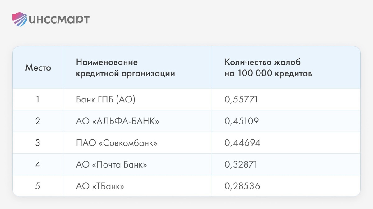The height and width of the screenshot is (209, 373).
Task: Click rank number 3 in Место column
Action: coord(38,143)
